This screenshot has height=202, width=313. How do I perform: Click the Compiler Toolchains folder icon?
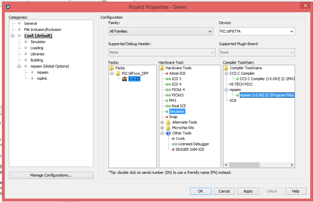[226, 68]
